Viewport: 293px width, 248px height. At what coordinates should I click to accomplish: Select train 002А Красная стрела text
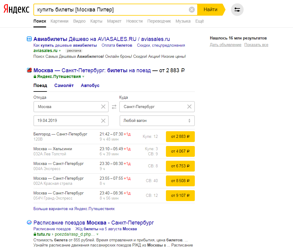pyautogui.click(x=53, y=184)
